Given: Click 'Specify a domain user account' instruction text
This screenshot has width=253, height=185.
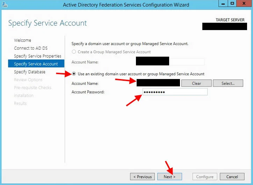Looking at the screenshot, I should tap(130, 44).
